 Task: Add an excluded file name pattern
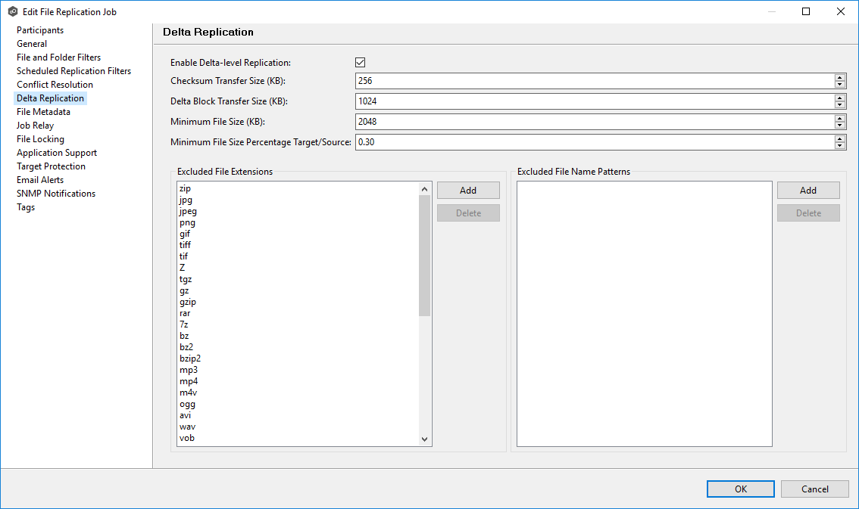808,191
